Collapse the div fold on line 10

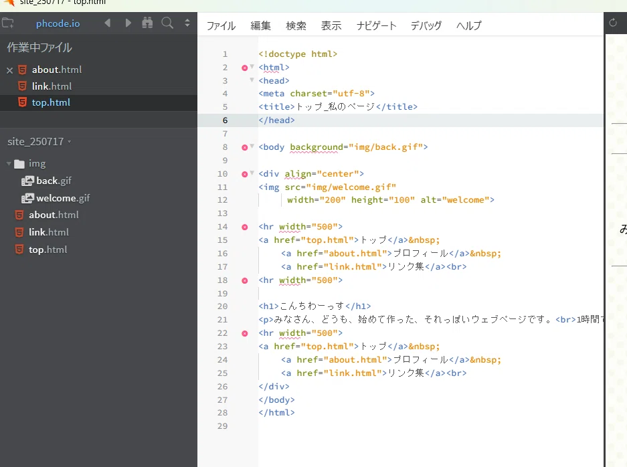tap(252, 173)
